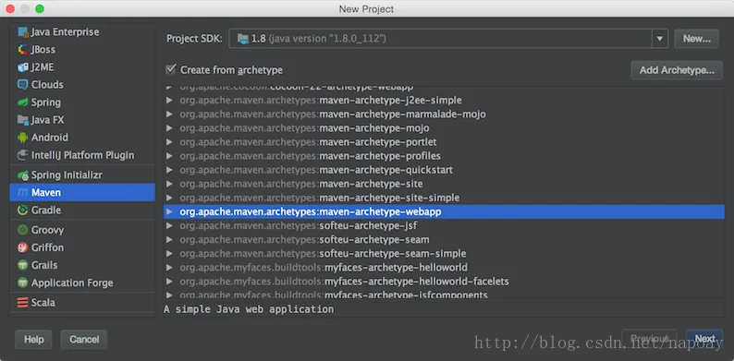Click the IntelliJ Platform Plugin icon
This screenshot has width=734, height=361.
pos(23,155)
